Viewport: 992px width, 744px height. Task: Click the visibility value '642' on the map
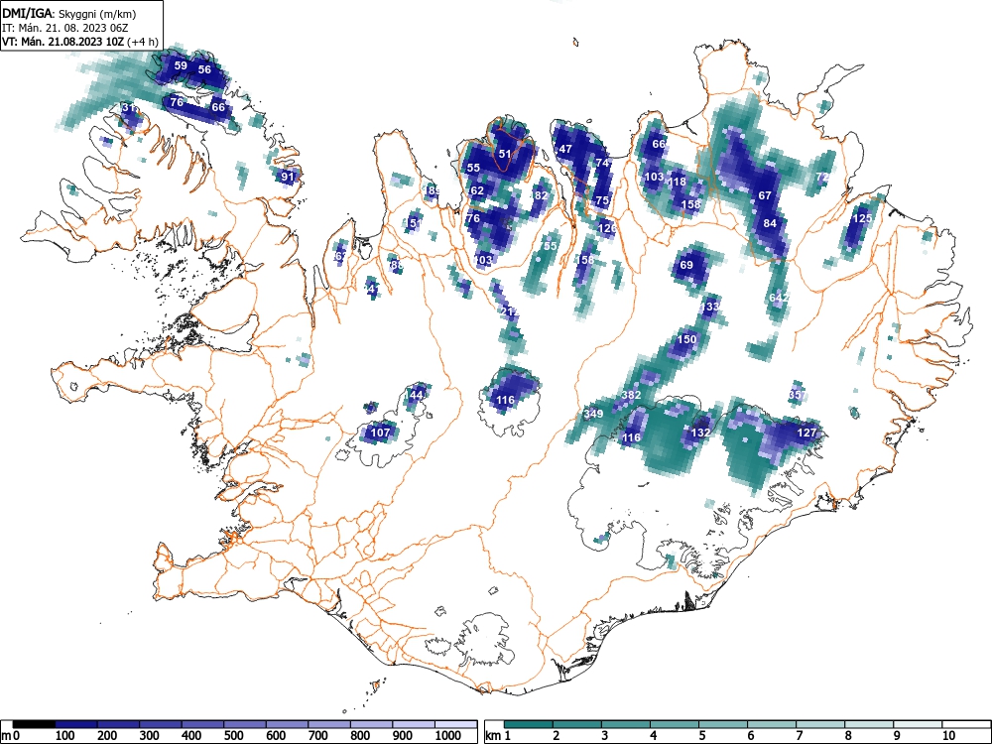point(780,298)
